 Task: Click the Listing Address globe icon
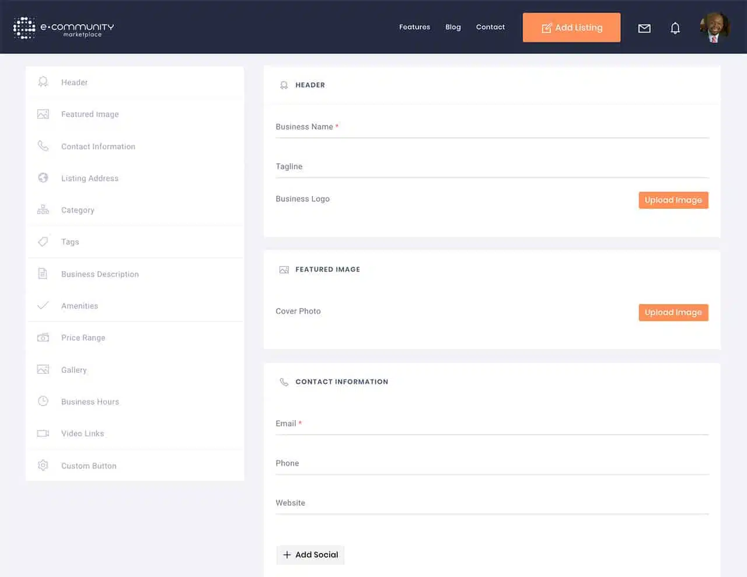43,178
